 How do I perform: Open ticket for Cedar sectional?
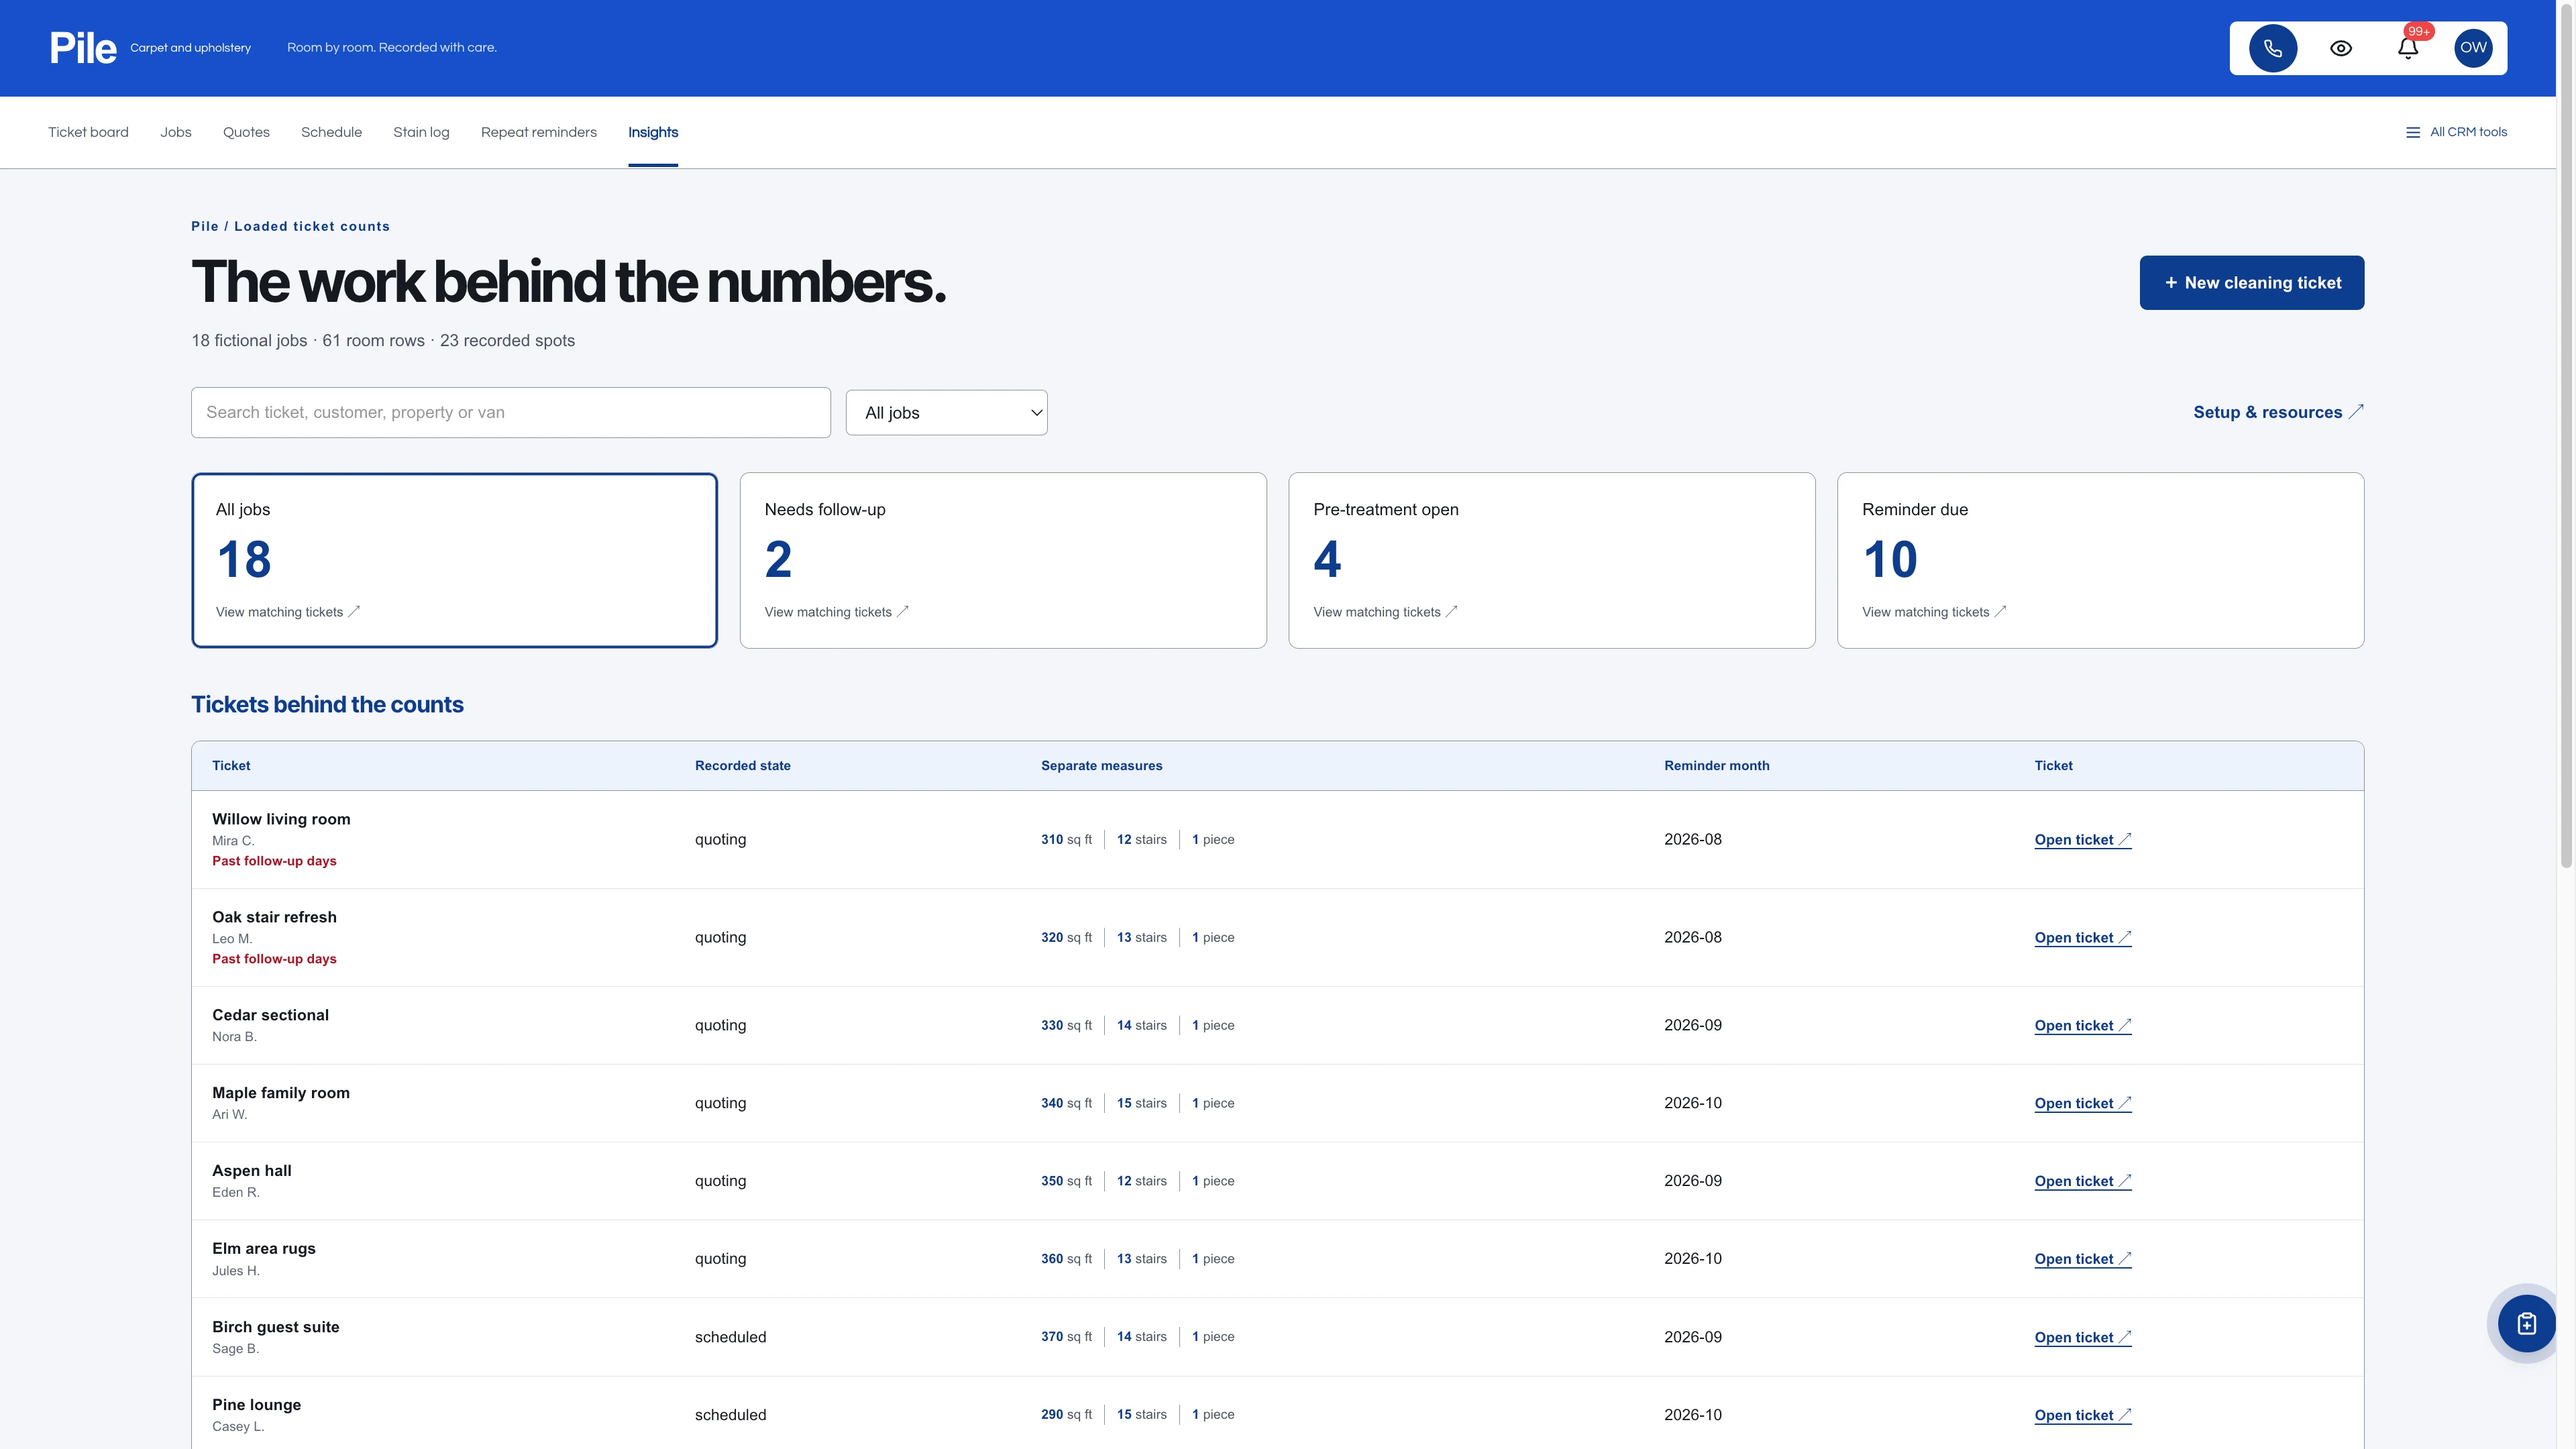(2083, 1026)
